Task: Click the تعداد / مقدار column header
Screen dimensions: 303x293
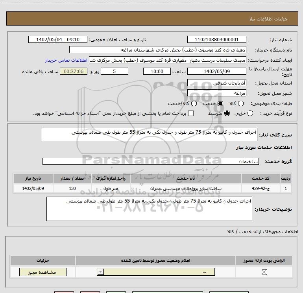Action: pos(72,178)
